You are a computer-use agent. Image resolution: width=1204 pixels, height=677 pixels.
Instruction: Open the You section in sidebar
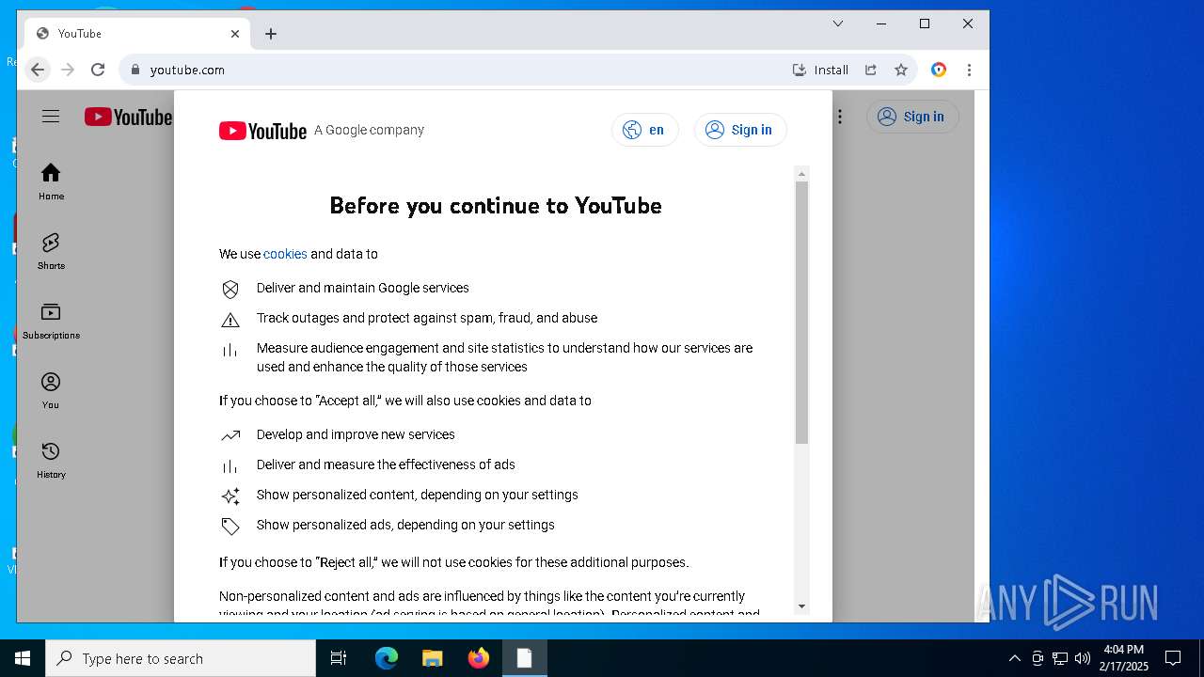pos(51,390)
